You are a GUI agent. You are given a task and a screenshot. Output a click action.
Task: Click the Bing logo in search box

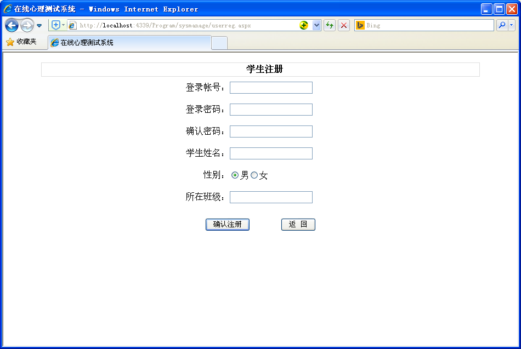pos(360,25)
